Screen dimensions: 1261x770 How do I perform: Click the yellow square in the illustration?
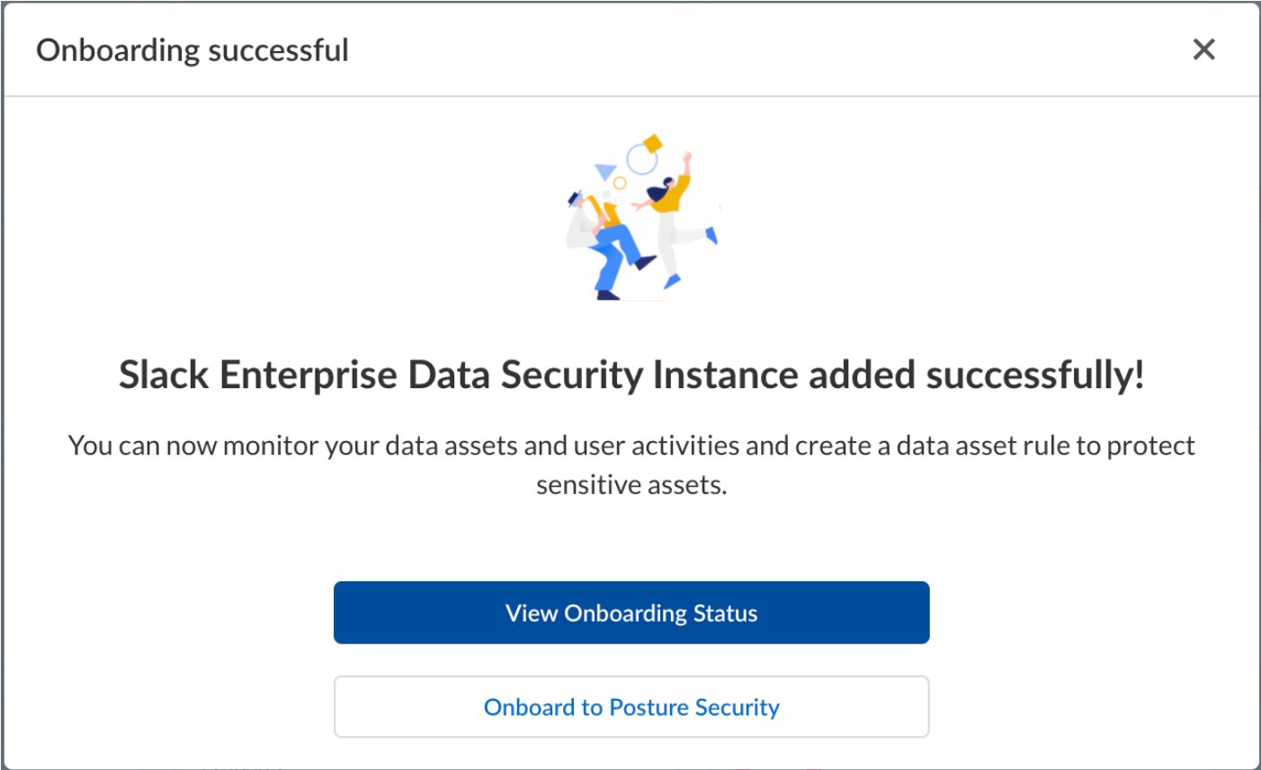(x=653, y=144)
